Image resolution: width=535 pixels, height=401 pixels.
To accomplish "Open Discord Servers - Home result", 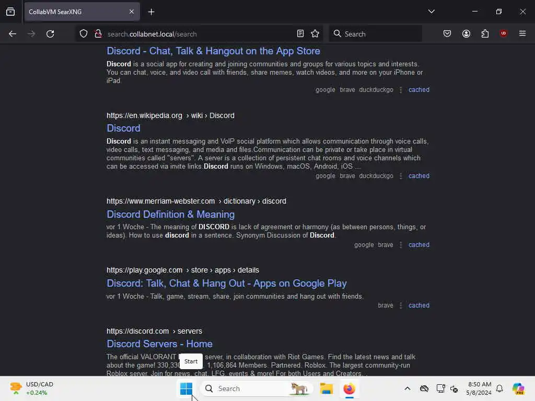I will click(x=159, y=344).
